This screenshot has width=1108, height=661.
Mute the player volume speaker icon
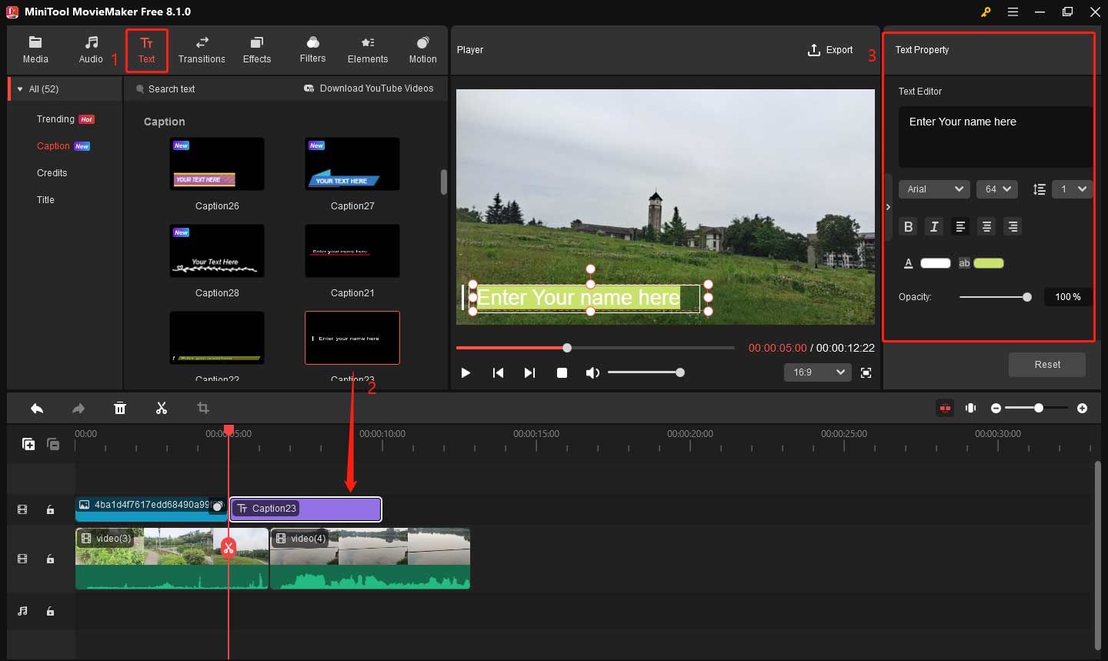(x=592, y=372)
